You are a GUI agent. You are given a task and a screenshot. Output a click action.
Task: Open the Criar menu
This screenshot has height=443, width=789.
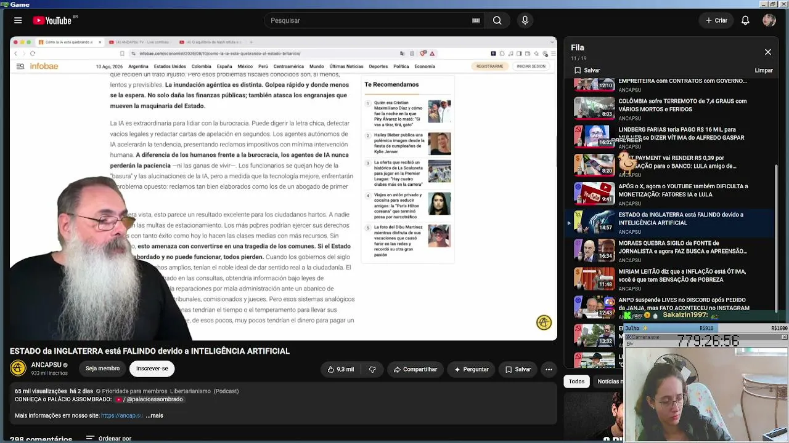coord(716,20)
